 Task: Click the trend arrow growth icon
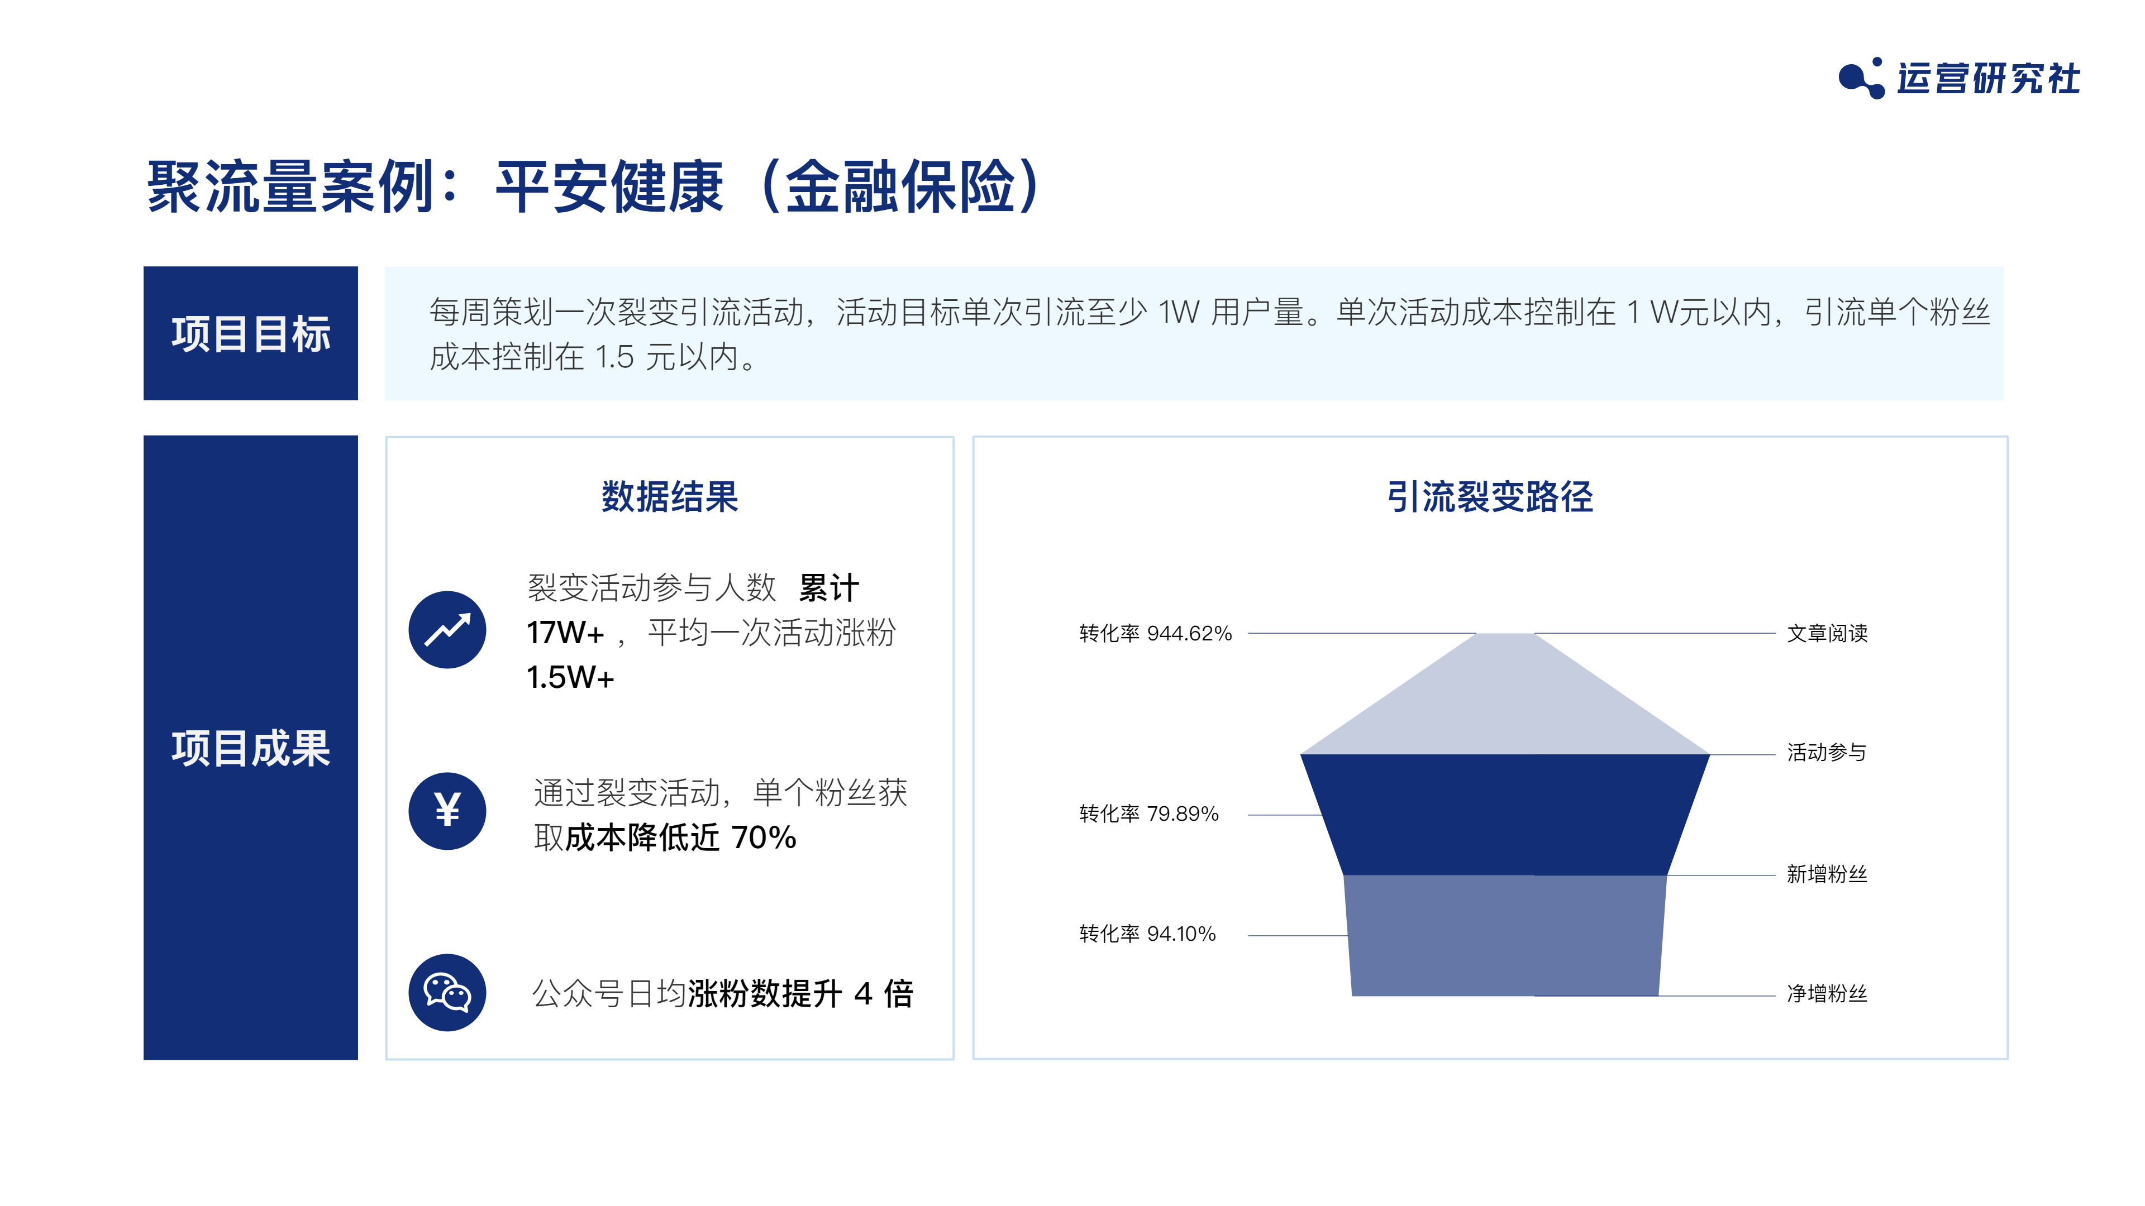coord(447,630)
